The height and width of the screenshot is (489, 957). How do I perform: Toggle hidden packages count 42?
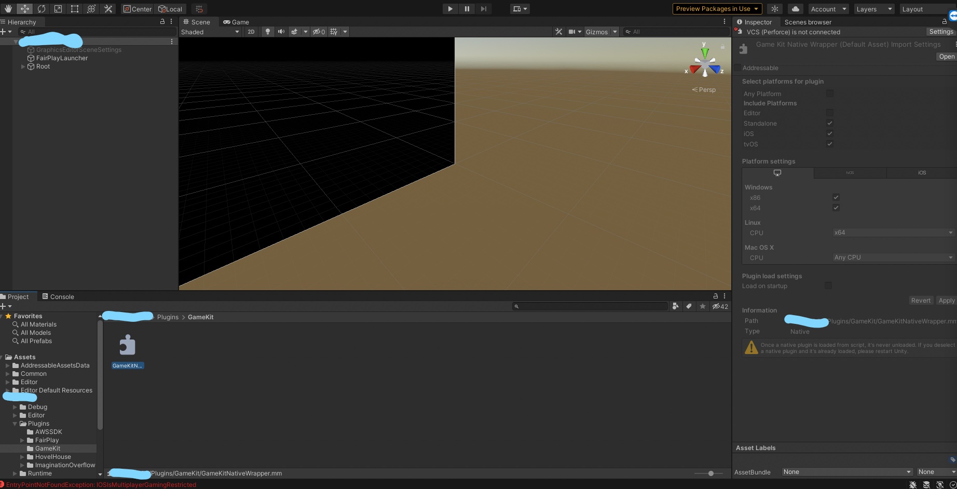tap(720, 306)
